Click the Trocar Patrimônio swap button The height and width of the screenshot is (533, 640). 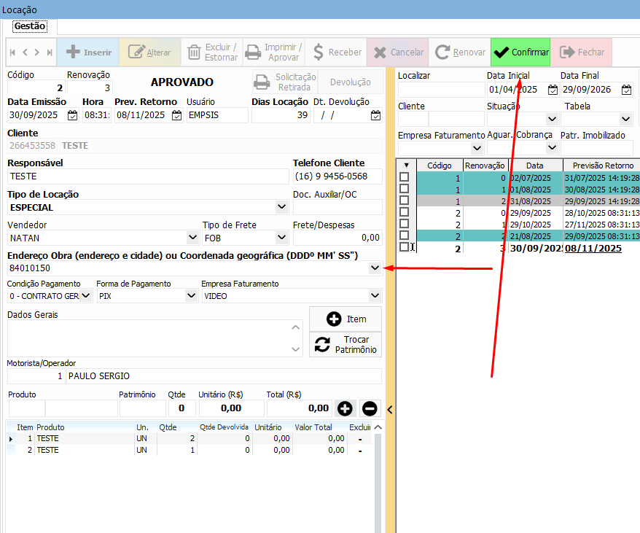[x=346, y=345]
